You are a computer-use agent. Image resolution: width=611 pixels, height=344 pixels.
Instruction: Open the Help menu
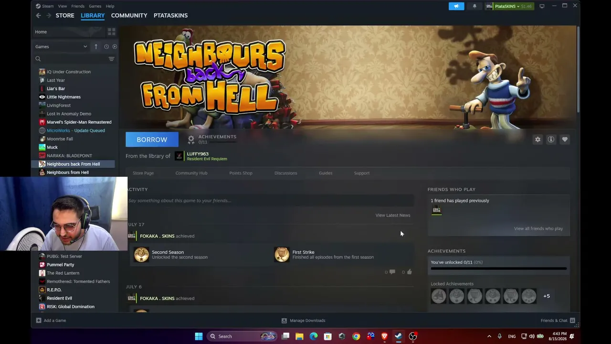[110, 6]
